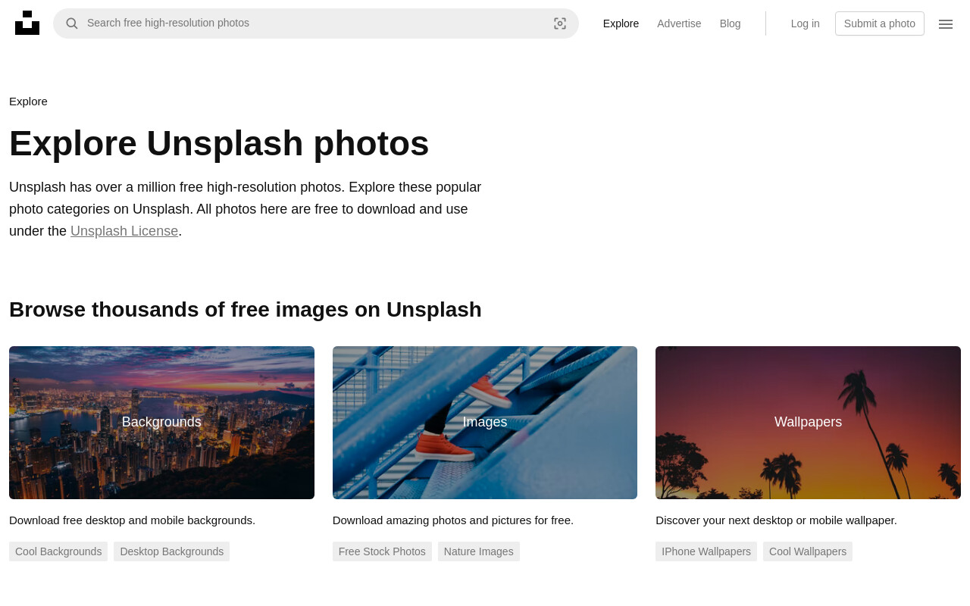Click 'Download amazing photos and pictures' text
Image resolution: width=970 pixels, height=606 pixels.
[x=453, y=520]
